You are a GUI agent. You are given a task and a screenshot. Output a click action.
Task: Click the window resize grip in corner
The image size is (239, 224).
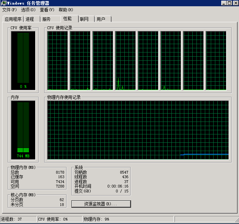tap(237, 220)
